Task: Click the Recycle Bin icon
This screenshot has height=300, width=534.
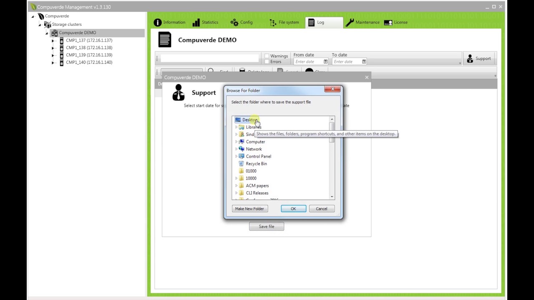Action: click(x=242, y=164)
